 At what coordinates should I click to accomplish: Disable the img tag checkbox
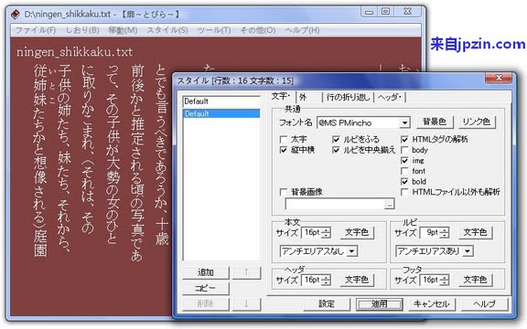404,161
